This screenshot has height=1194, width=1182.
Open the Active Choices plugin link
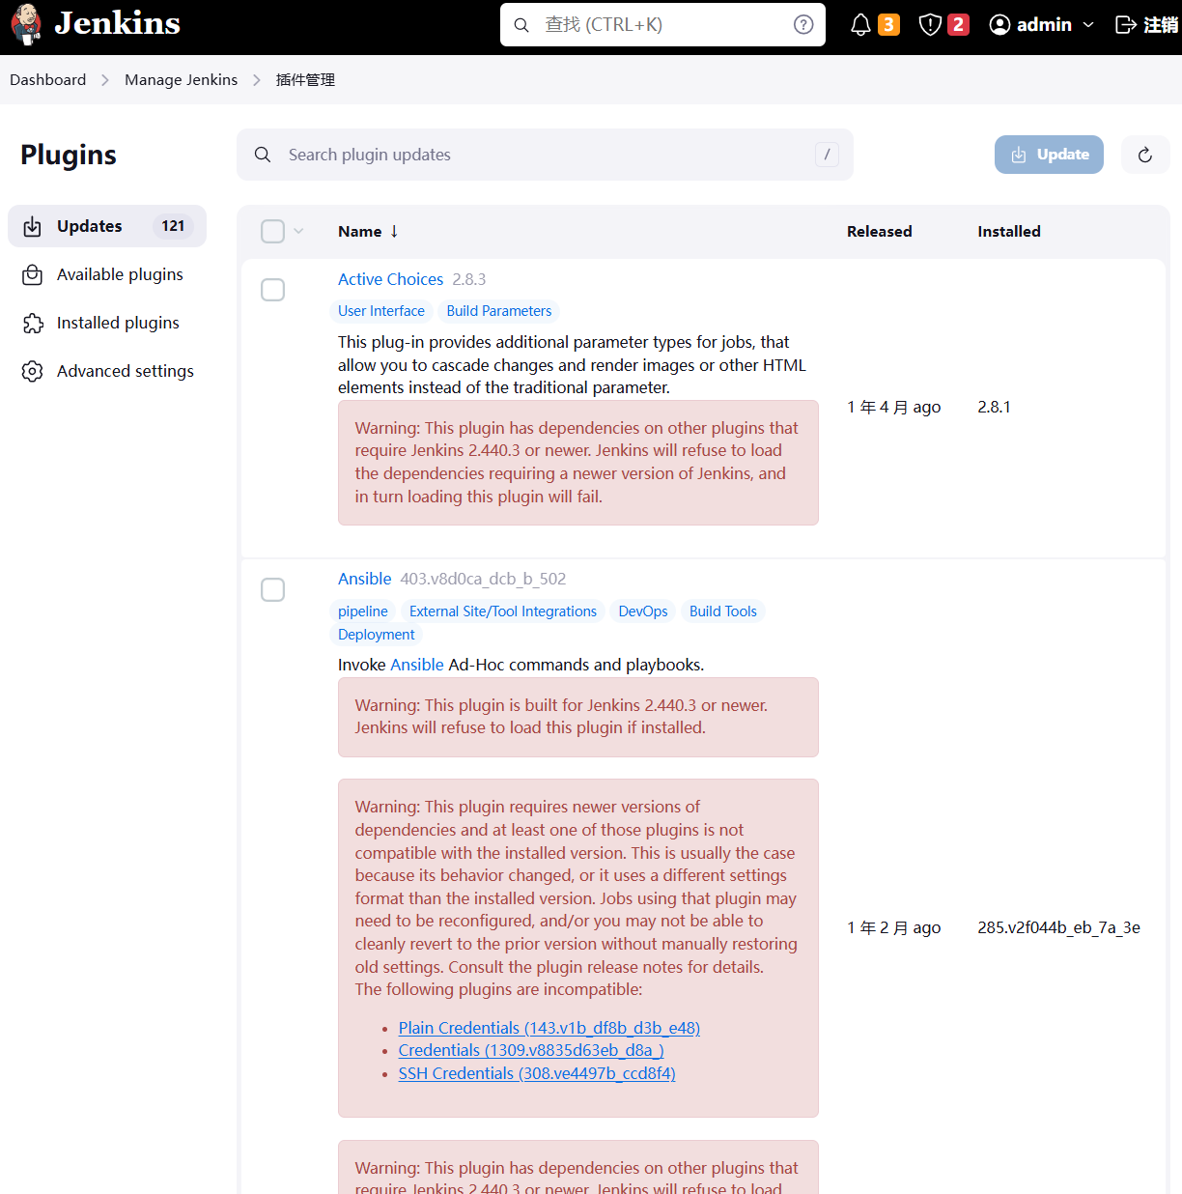tap(390, 279)
